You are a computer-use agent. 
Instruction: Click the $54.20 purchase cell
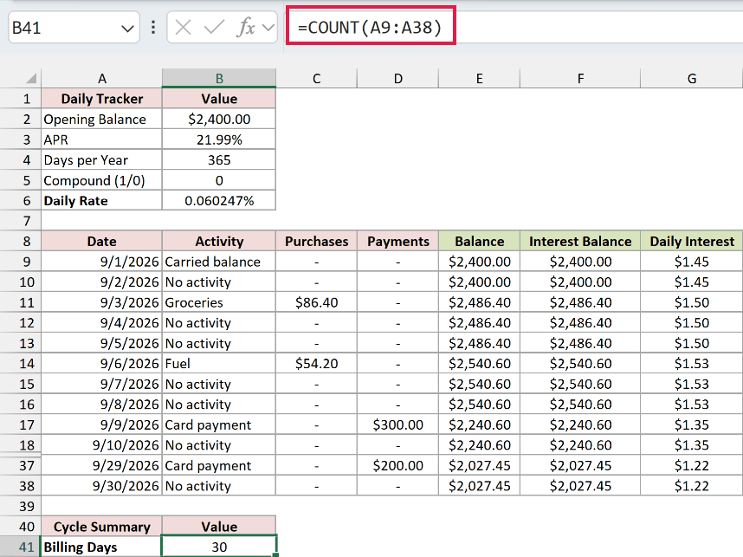(x=317, y=364)
